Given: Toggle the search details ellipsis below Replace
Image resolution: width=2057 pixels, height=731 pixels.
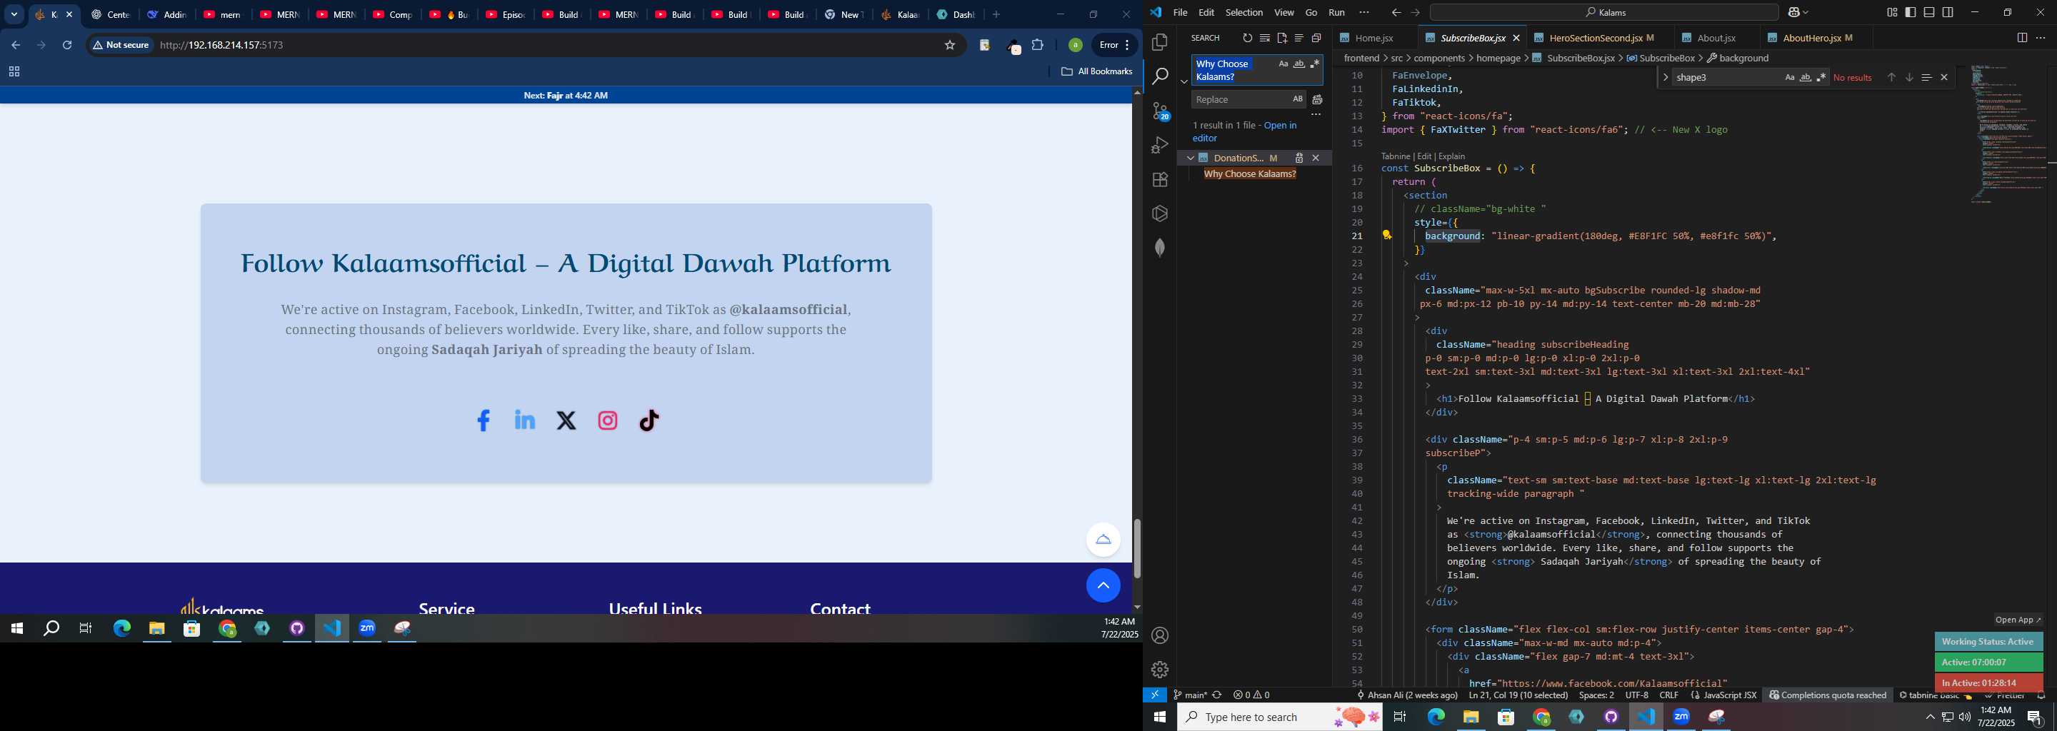Looking at the screenshot, I should (x=1316, y=115).
